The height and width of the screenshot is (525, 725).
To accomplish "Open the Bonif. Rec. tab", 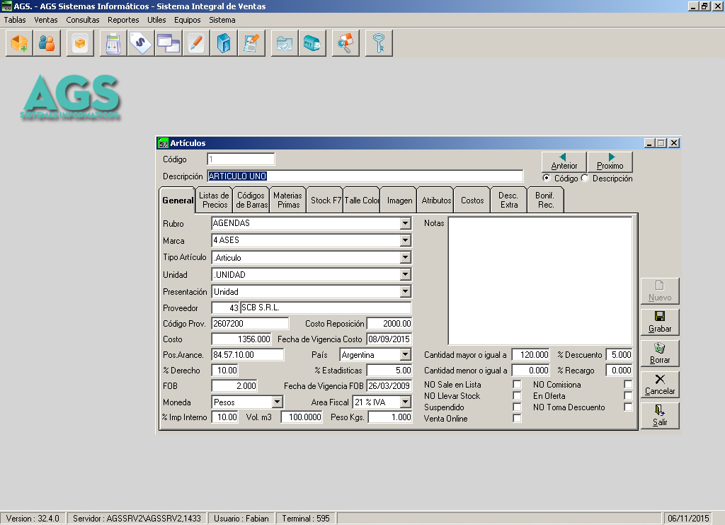I will [546, 201].
